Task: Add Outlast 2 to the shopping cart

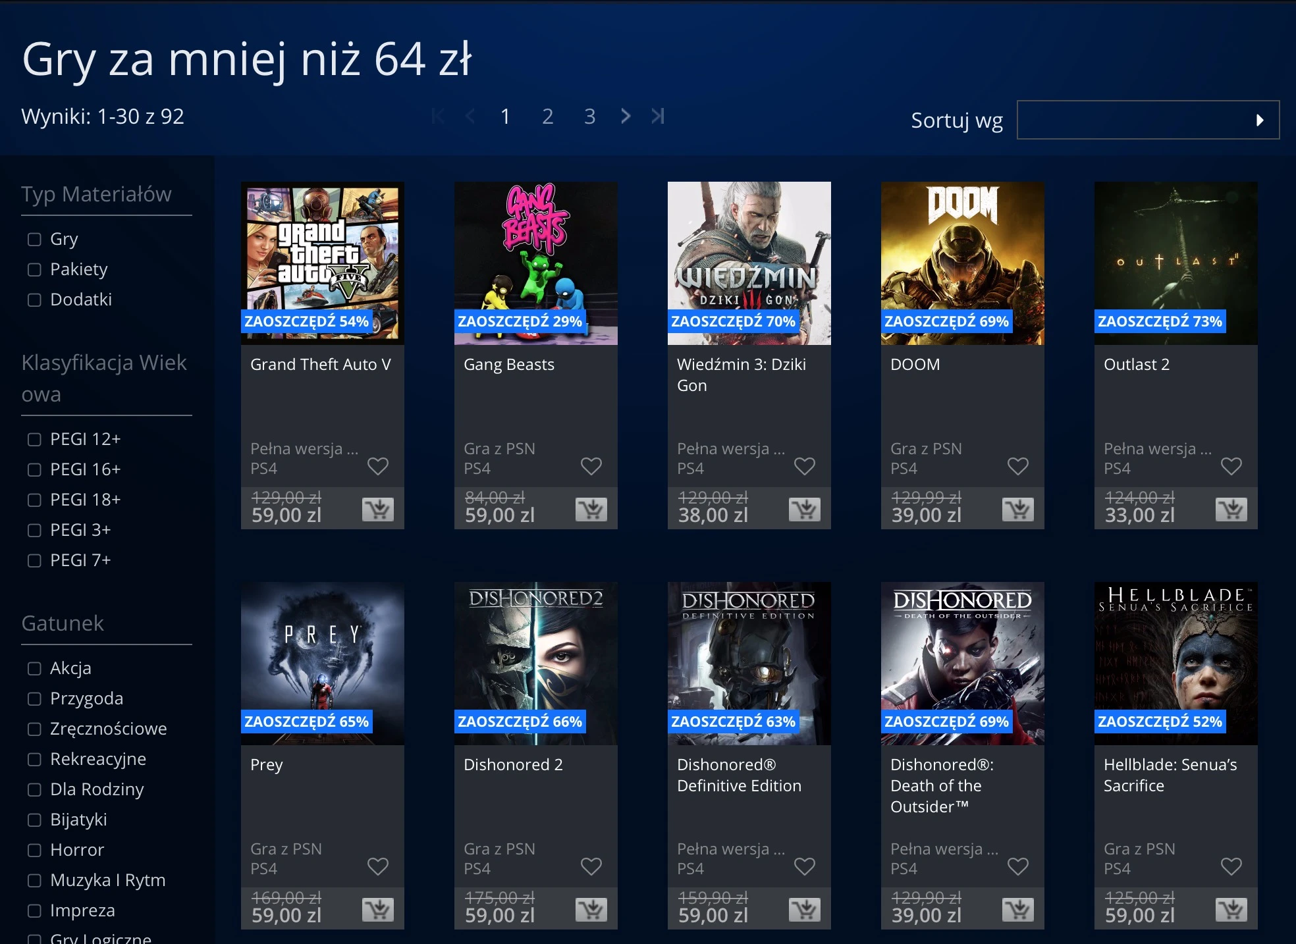Action: point(1231,510)
